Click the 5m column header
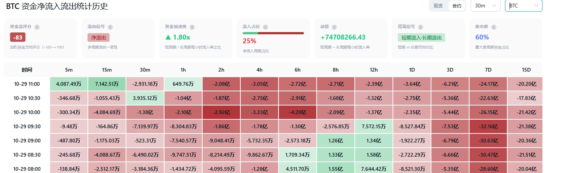Image resolution: width=563 pixels, height=173 pixels. [69, 70]
